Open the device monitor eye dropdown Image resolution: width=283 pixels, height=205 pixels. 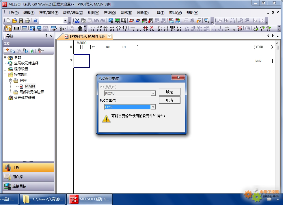click(x=57, y=29)
